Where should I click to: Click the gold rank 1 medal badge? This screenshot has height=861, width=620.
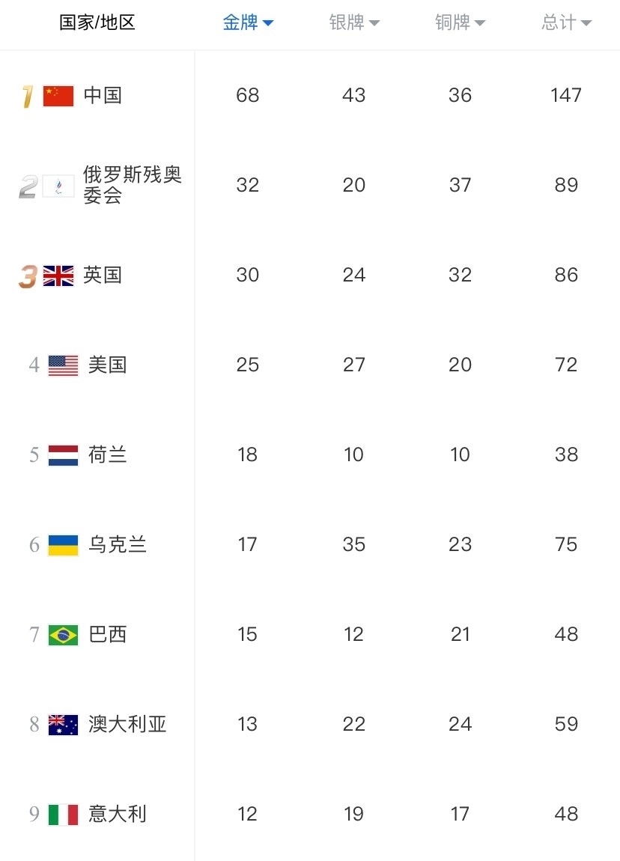(28, 97)
